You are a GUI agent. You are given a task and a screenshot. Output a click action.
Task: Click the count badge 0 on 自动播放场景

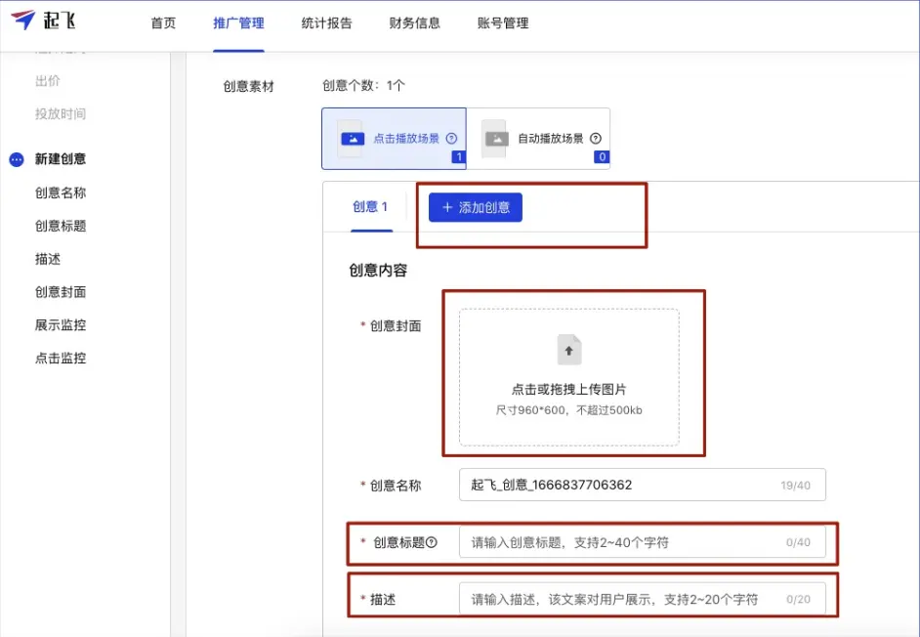[602, 156]
